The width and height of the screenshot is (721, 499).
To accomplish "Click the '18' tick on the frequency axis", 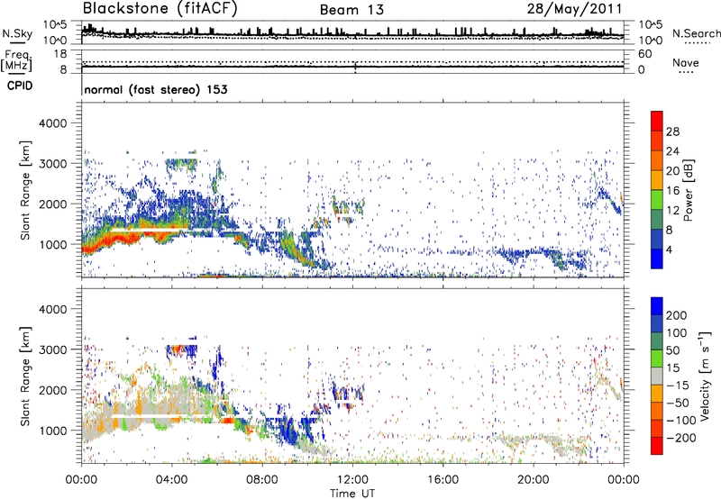I will [x=60, y=54].
